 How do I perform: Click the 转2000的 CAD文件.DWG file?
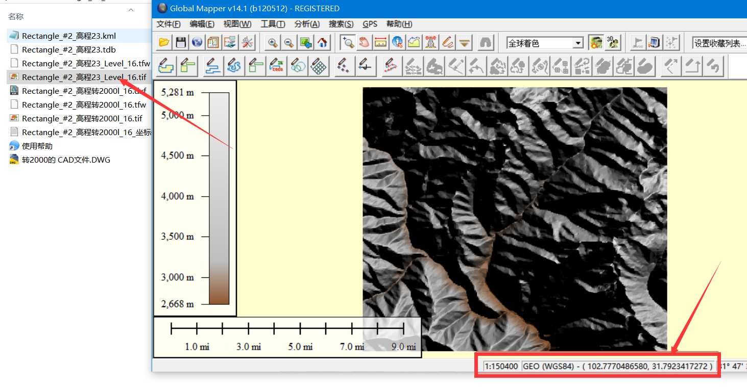(66, 160)
